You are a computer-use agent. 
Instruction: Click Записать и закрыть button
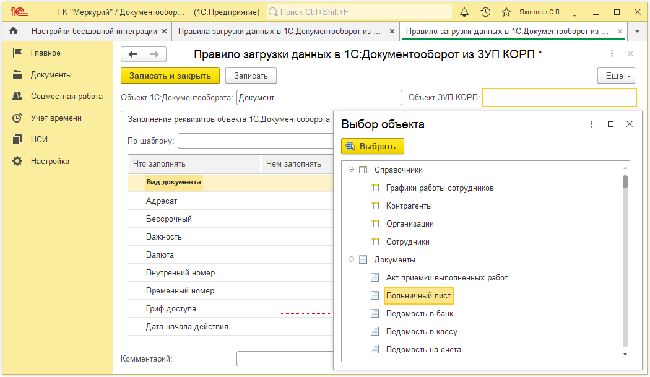pos(170,76)
